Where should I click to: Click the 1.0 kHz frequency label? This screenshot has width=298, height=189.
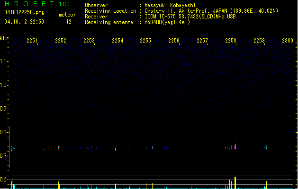[3, 85]
